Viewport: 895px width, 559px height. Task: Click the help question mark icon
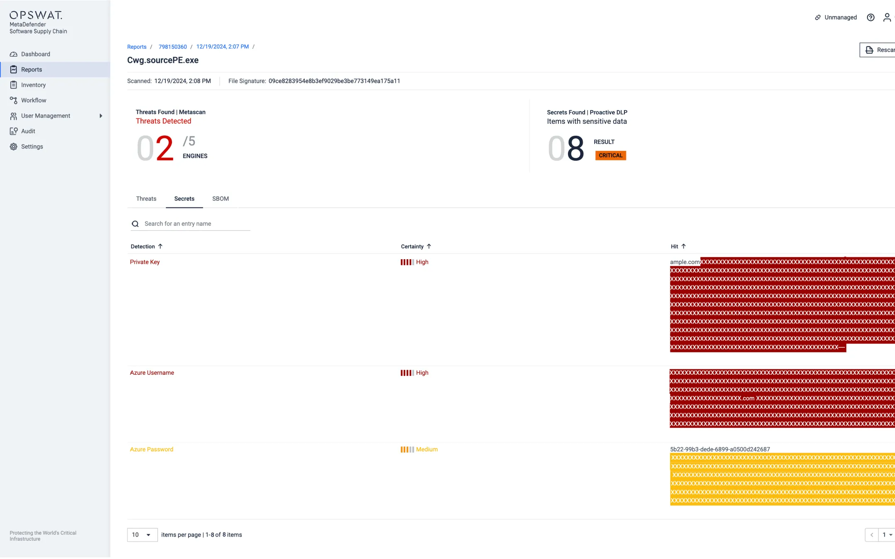[x=871, y=17]
